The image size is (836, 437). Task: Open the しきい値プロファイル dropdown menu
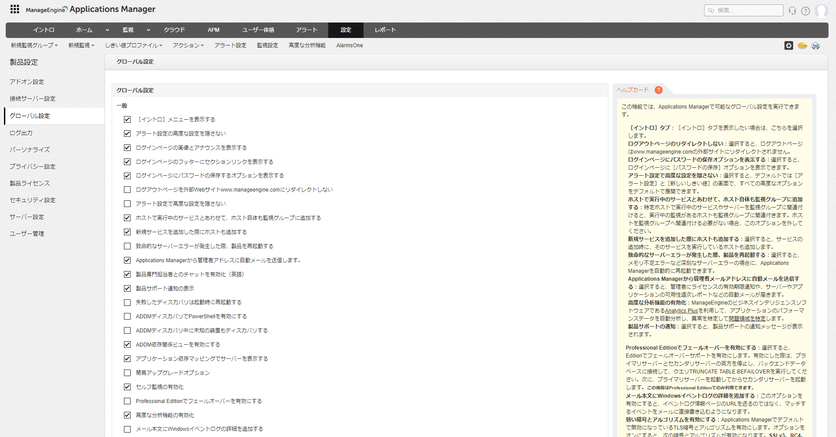click(134, 45)
